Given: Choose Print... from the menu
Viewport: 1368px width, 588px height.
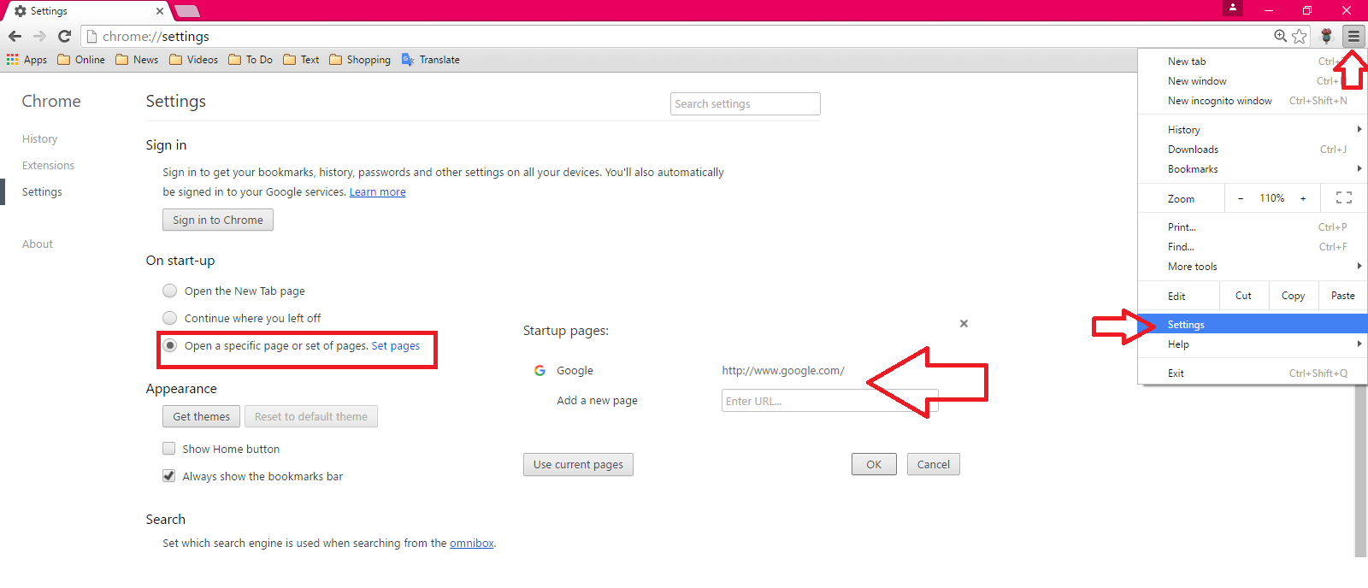Looking at the screenshot, I should 1252,227.
